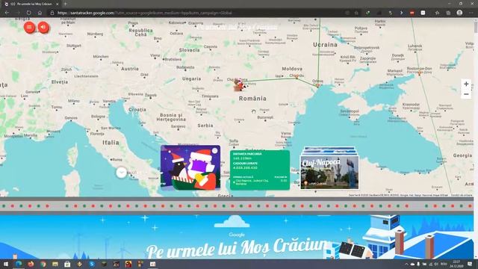Click the Serbia label on the map
This screenshot has width=478, height=269.
pos(205,126)
